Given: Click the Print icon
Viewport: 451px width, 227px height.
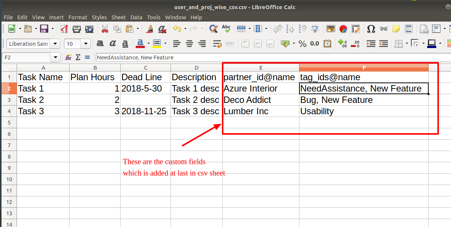Looking at the screenshot, I should [x=76, y=28].
